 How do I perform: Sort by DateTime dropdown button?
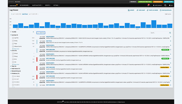pos(41,33)
